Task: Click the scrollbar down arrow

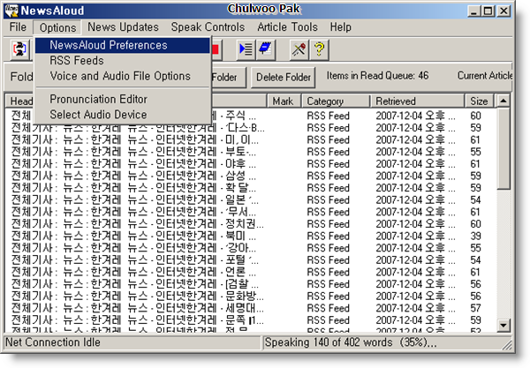Action: [503, 325]
